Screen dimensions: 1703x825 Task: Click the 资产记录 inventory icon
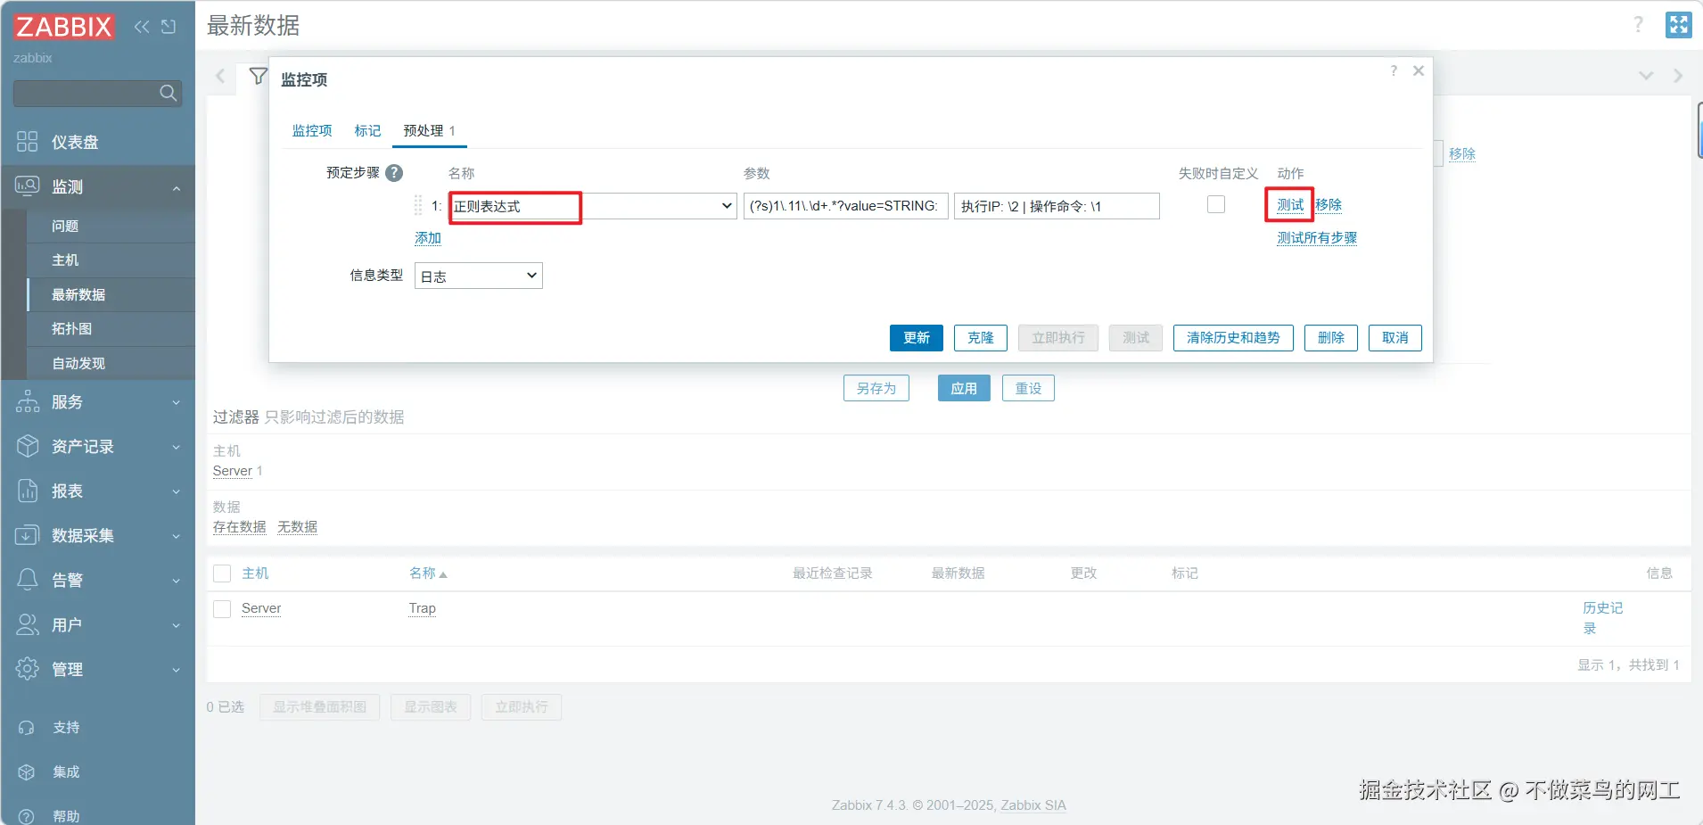(28, 446)
